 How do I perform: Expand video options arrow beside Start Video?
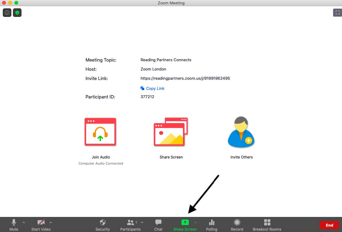point(51,222)
